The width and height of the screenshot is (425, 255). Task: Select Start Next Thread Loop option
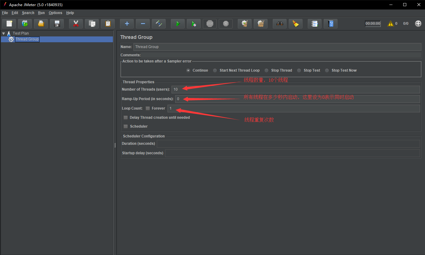[215, 70]
